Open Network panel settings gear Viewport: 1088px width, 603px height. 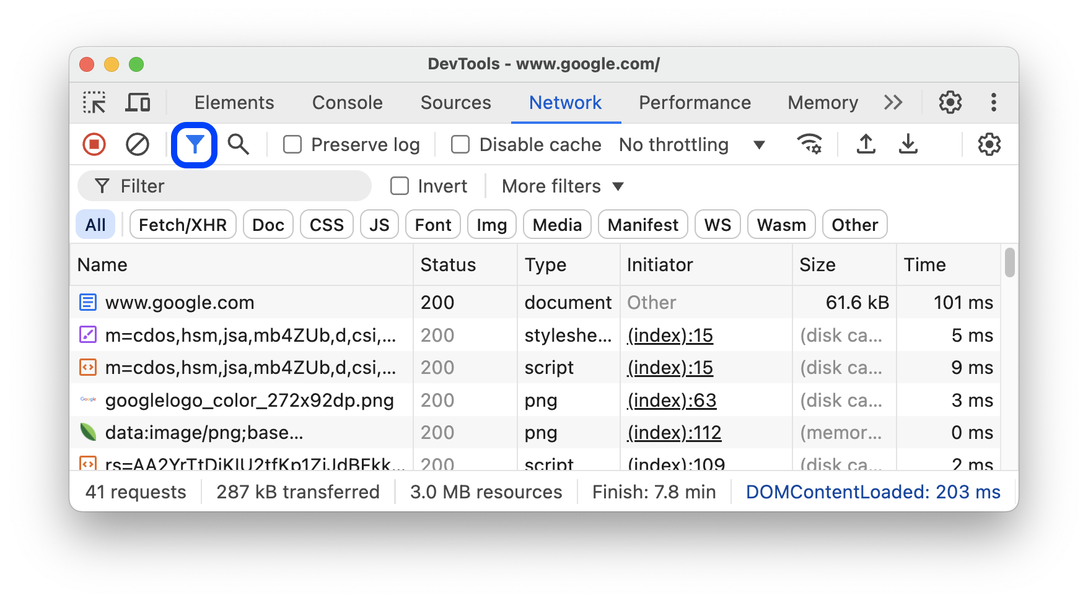pyautogui.click(x=989, y=145)
